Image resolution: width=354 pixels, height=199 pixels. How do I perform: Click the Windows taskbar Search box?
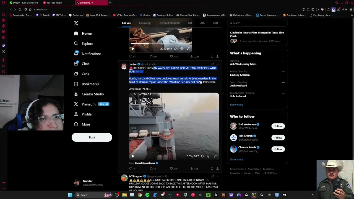point(94,195)
